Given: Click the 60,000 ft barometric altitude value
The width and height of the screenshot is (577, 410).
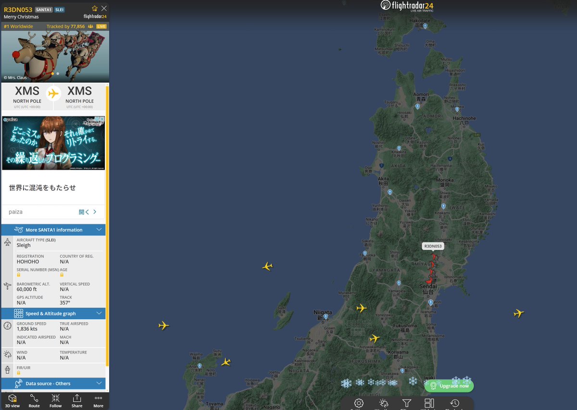Looking at the screenshot, I should (26, 289).
